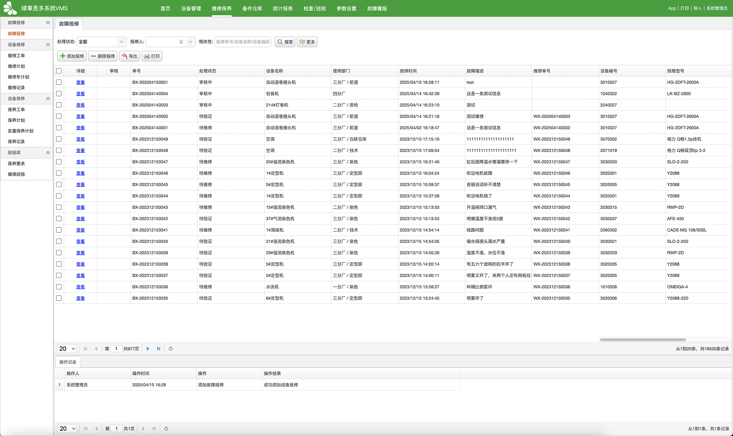Open 操作记录 page size dropdown
The image size is (733, 436).
click(67, 428)
